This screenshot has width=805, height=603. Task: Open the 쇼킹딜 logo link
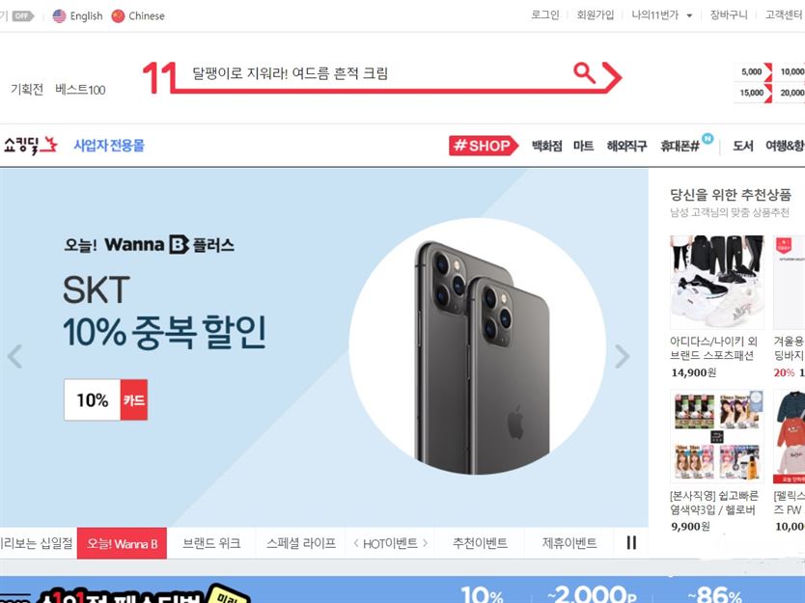pyautogui.click(x=30, y=146)
